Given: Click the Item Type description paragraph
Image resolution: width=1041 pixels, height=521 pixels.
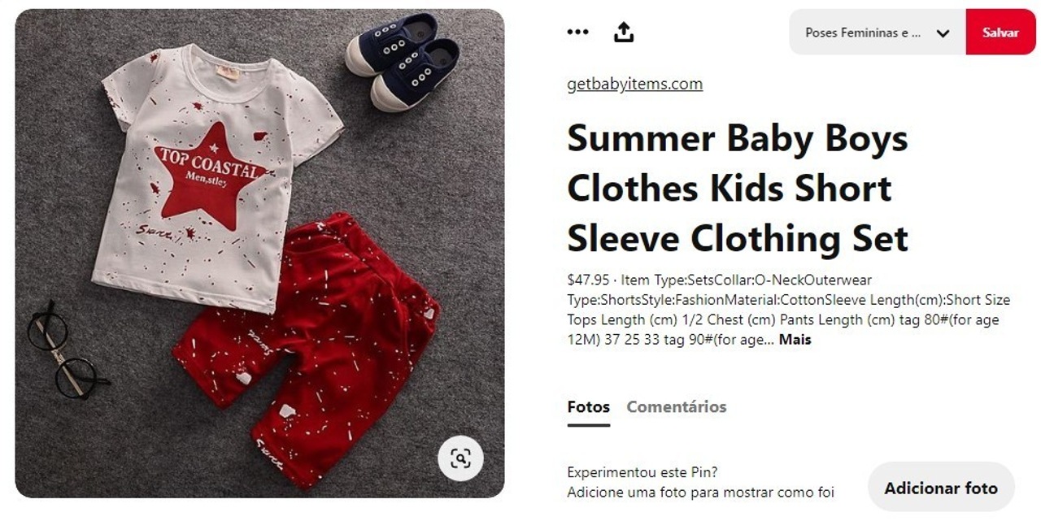Looking at the screenshot, I should pos(788,310).
